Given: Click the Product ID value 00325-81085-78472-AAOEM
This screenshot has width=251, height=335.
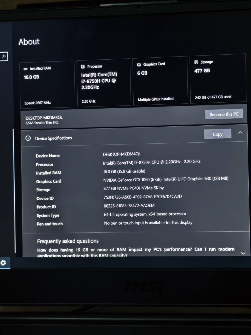Looking at the screenshot, I should pos(129,206).
